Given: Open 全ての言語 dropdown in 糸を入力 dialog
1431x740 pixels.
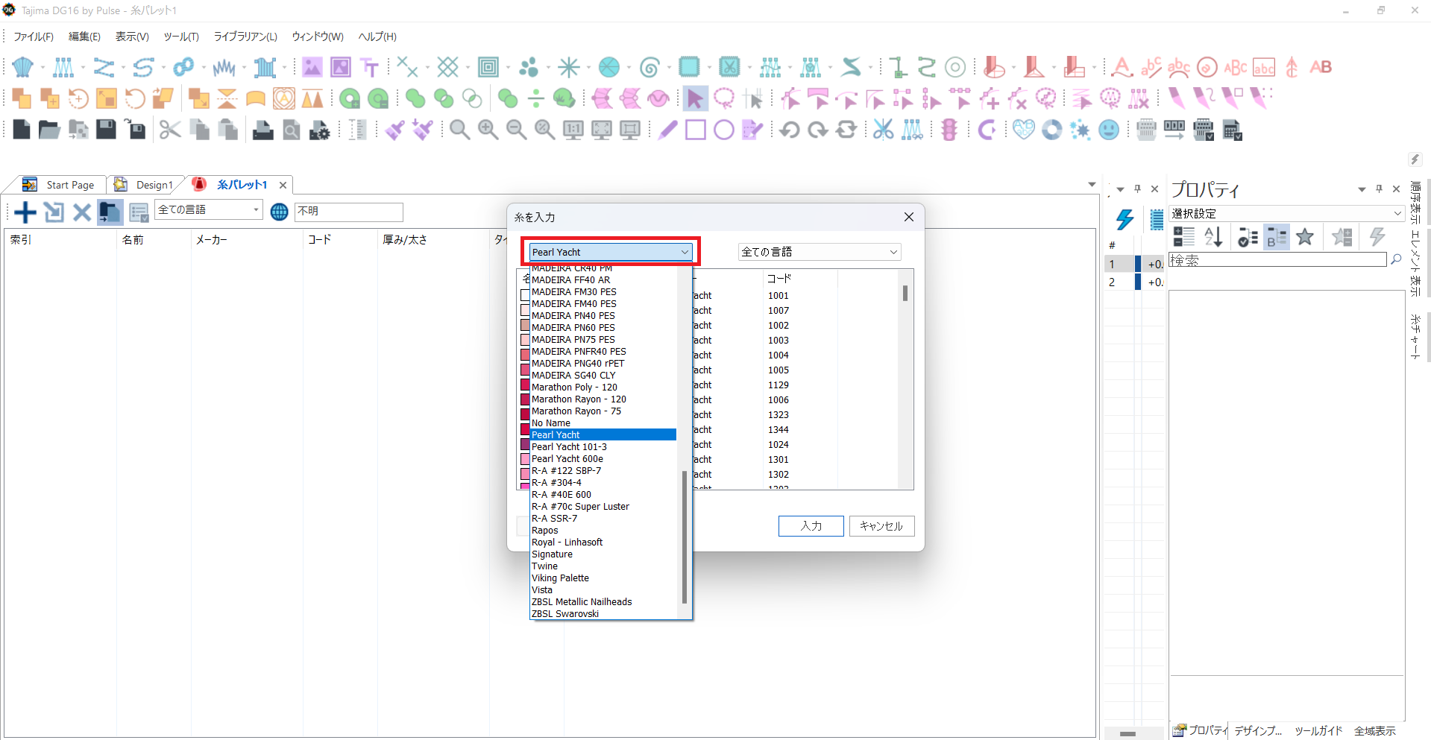Looking at the screenshot, I should 820,252.
